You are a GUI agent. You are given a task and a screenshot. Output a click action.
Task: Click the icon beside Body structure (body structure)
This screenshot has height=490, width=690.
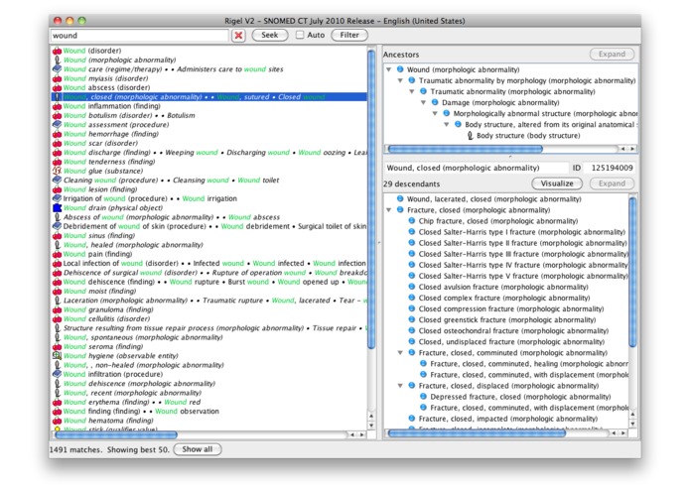470,136
